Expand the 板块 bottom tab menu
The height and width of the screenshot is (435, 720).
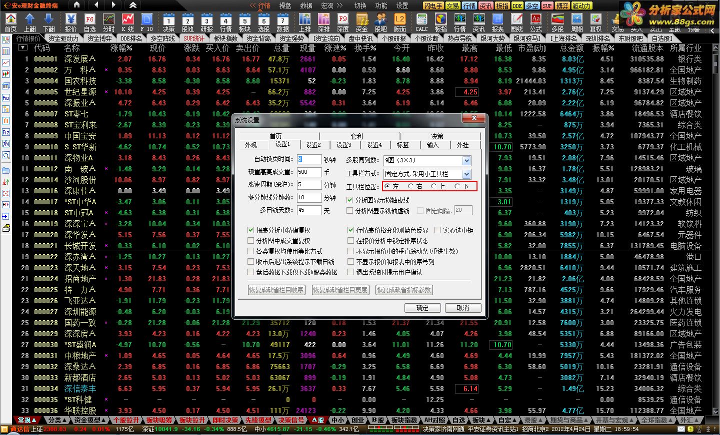(481, 421)
